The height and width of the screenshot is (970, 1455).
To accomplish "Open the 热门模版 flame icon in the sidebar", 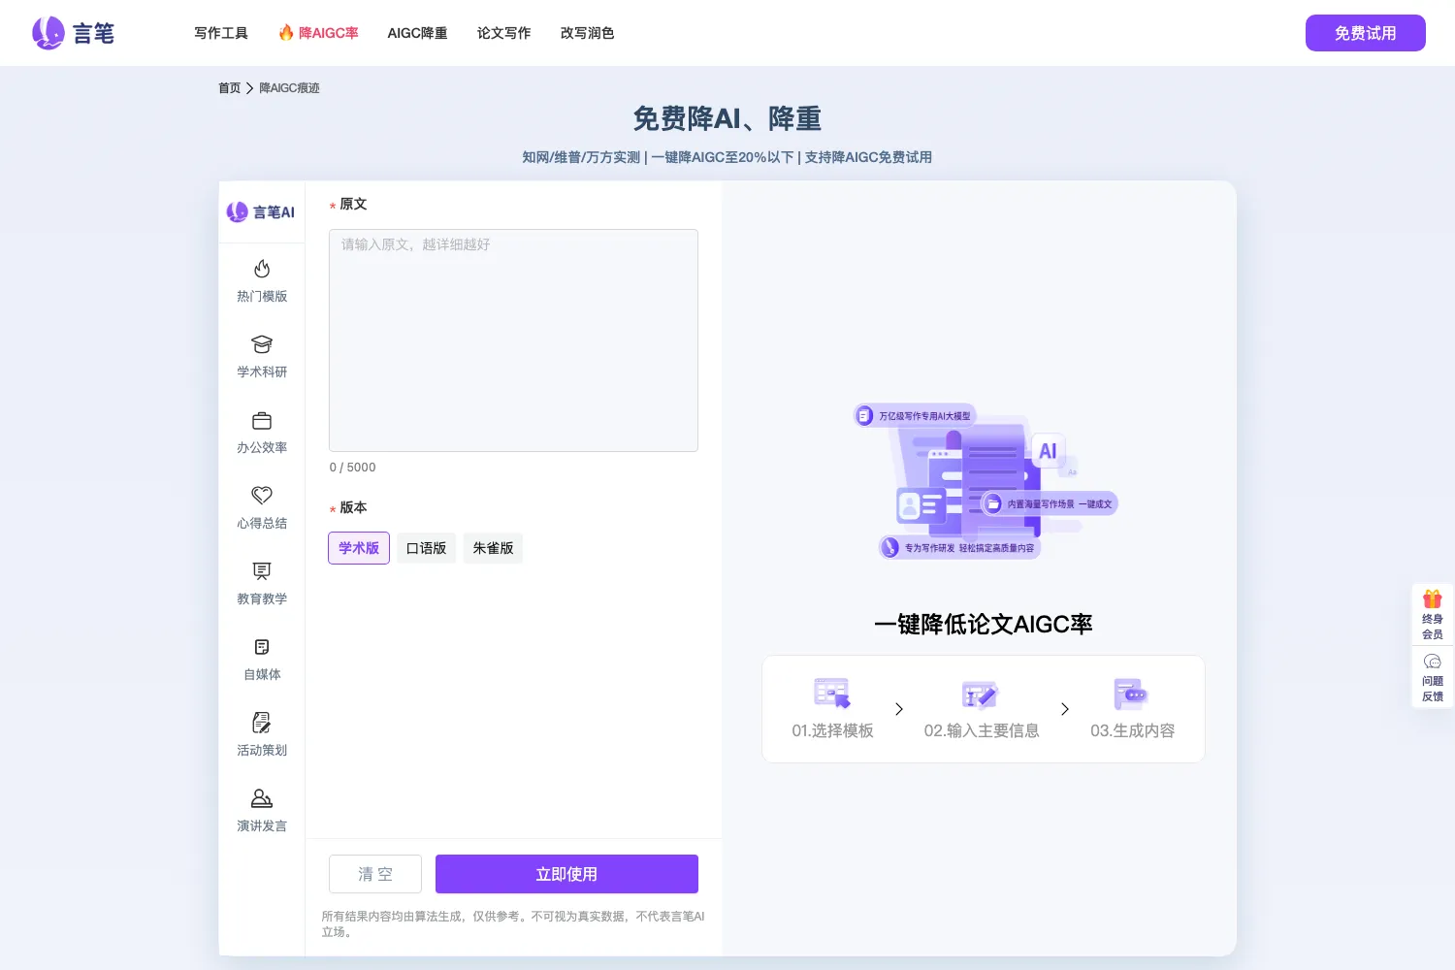I will coord(262,269).
